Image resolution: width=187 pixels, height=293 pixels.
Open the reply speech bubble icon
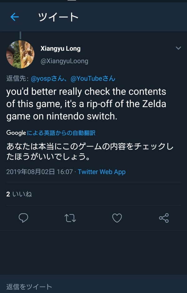pos(23,218)
